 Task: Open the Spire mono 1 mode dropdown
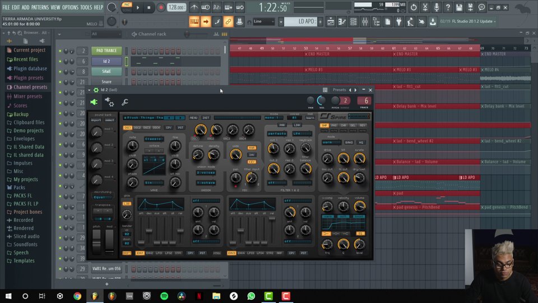tap(274, 118)
